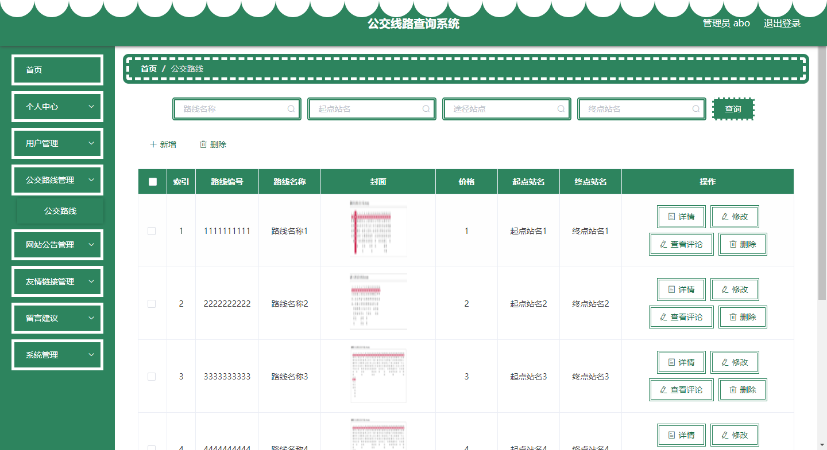
Task: Expand 用户管理 sidebar menu chevron
Action: point(91,143)
